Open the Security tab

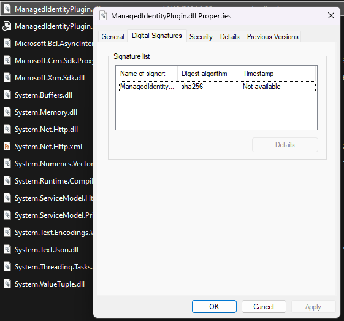coord(201,37)
